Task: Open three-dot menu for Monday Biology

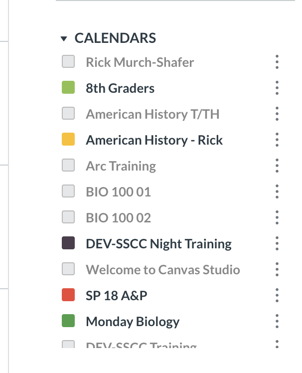Action: click(x=277, y=322)
